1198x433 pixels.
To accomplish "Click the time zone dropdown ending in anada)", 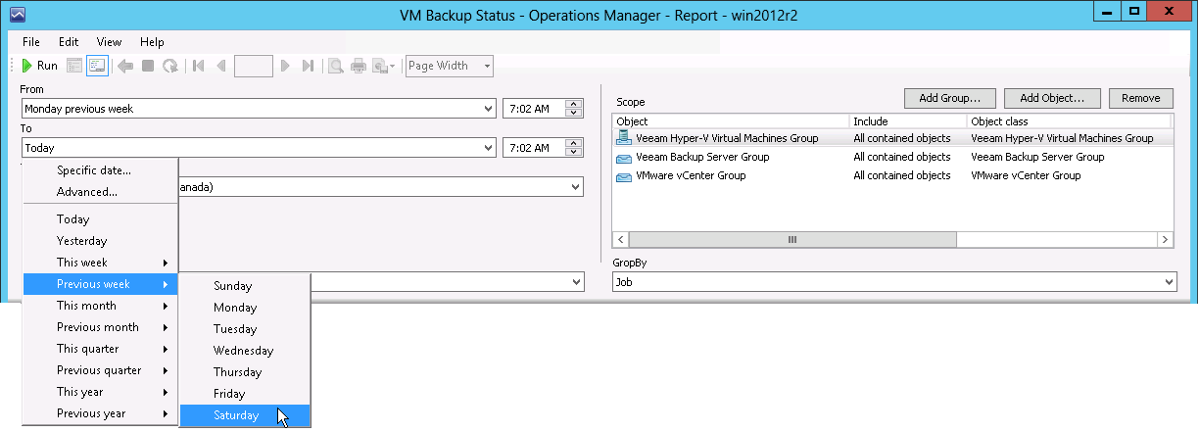I will 380,186.
